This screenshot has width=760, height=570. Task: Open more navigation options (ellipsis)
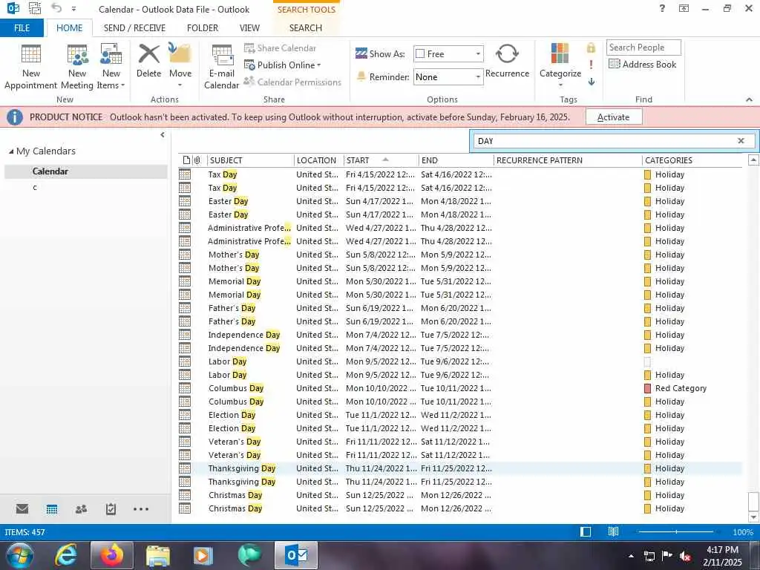tap(140, 509)
